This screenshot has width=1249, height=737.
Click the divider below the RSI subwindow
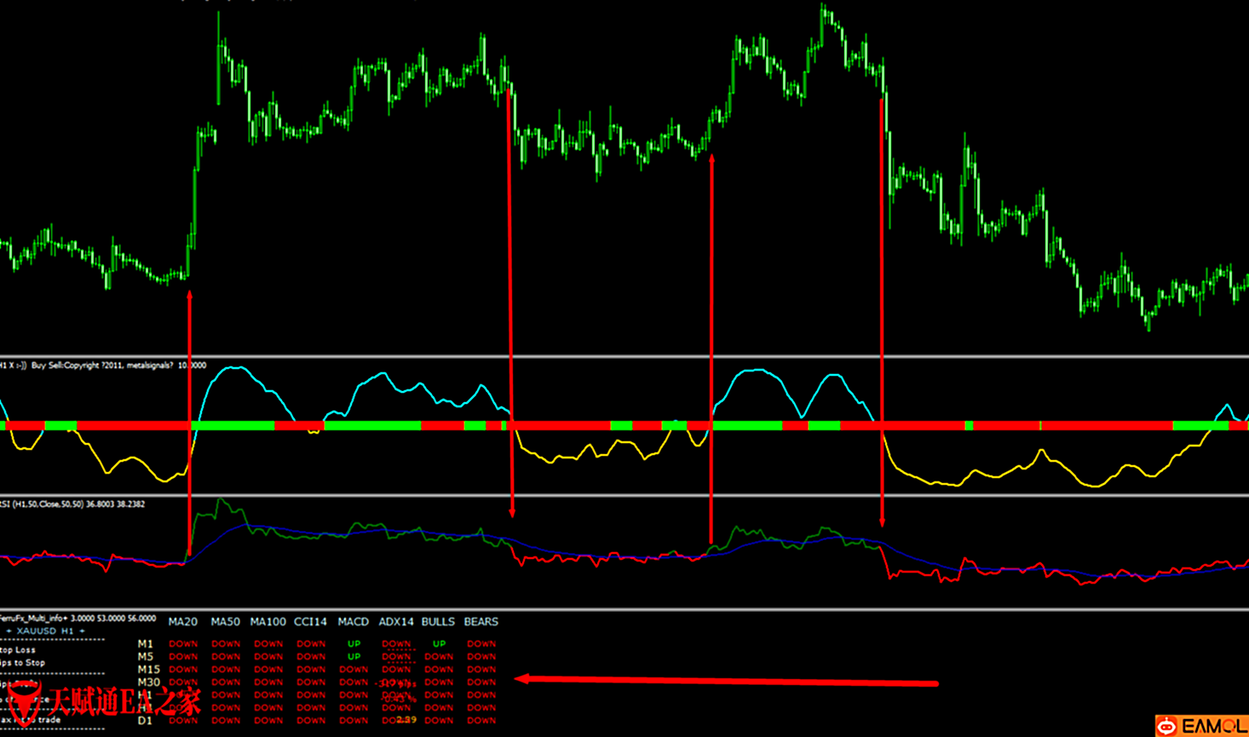pos(624,609)
